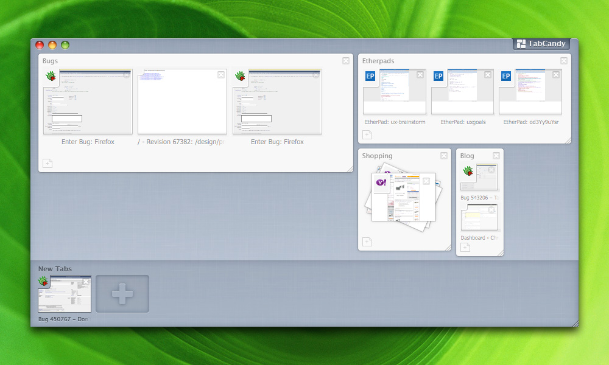Image resolution: width=609 pixels, height=365 pixels.
Task: Add a new tab to Shopping group
Action: click(367, 242)
